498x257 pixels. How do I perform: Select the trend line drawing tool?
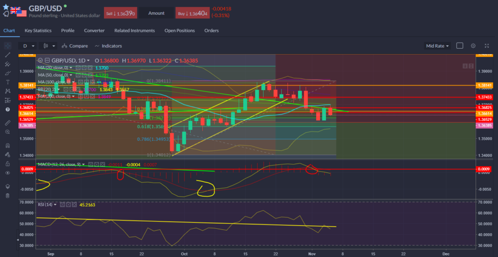point(7,55)
